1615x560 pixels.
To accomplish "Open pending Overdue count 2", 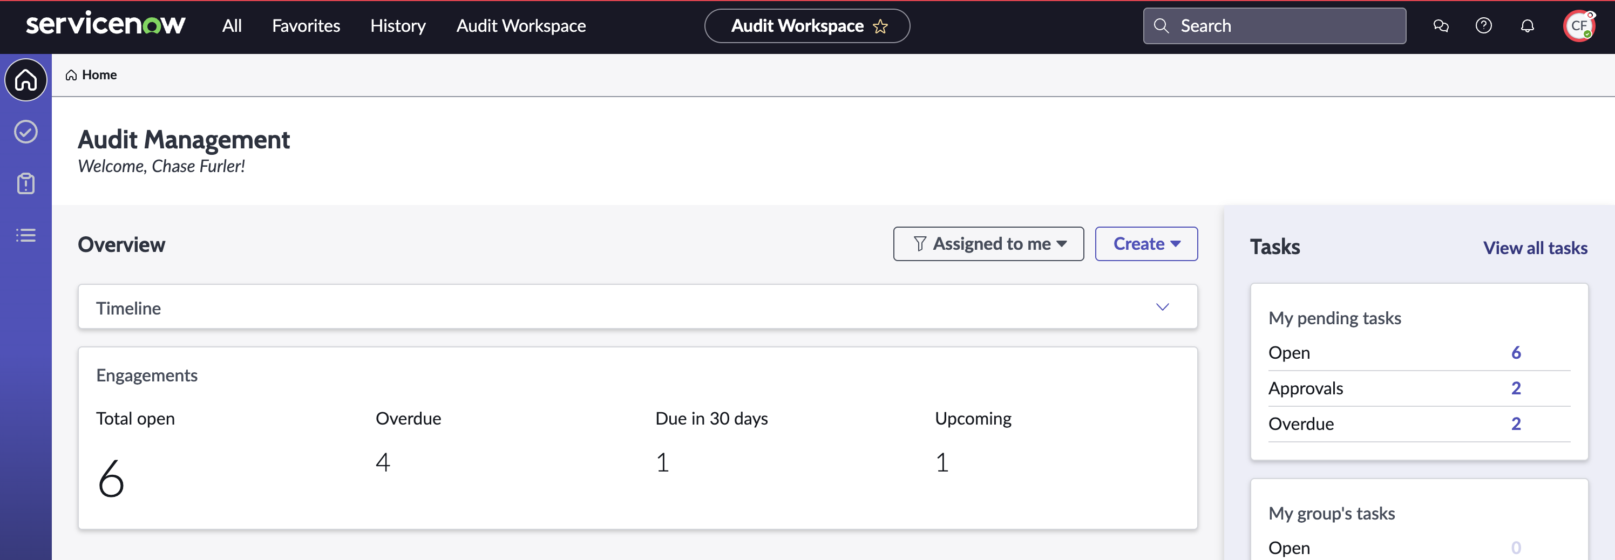I will [1515, 424].
